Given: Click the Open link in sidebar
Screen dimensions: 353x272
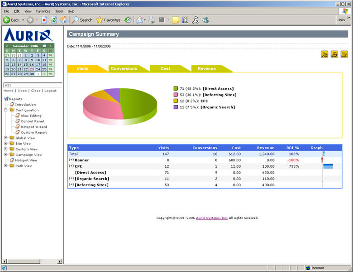Looking at the screenshot, I should [x=22, y=91].
